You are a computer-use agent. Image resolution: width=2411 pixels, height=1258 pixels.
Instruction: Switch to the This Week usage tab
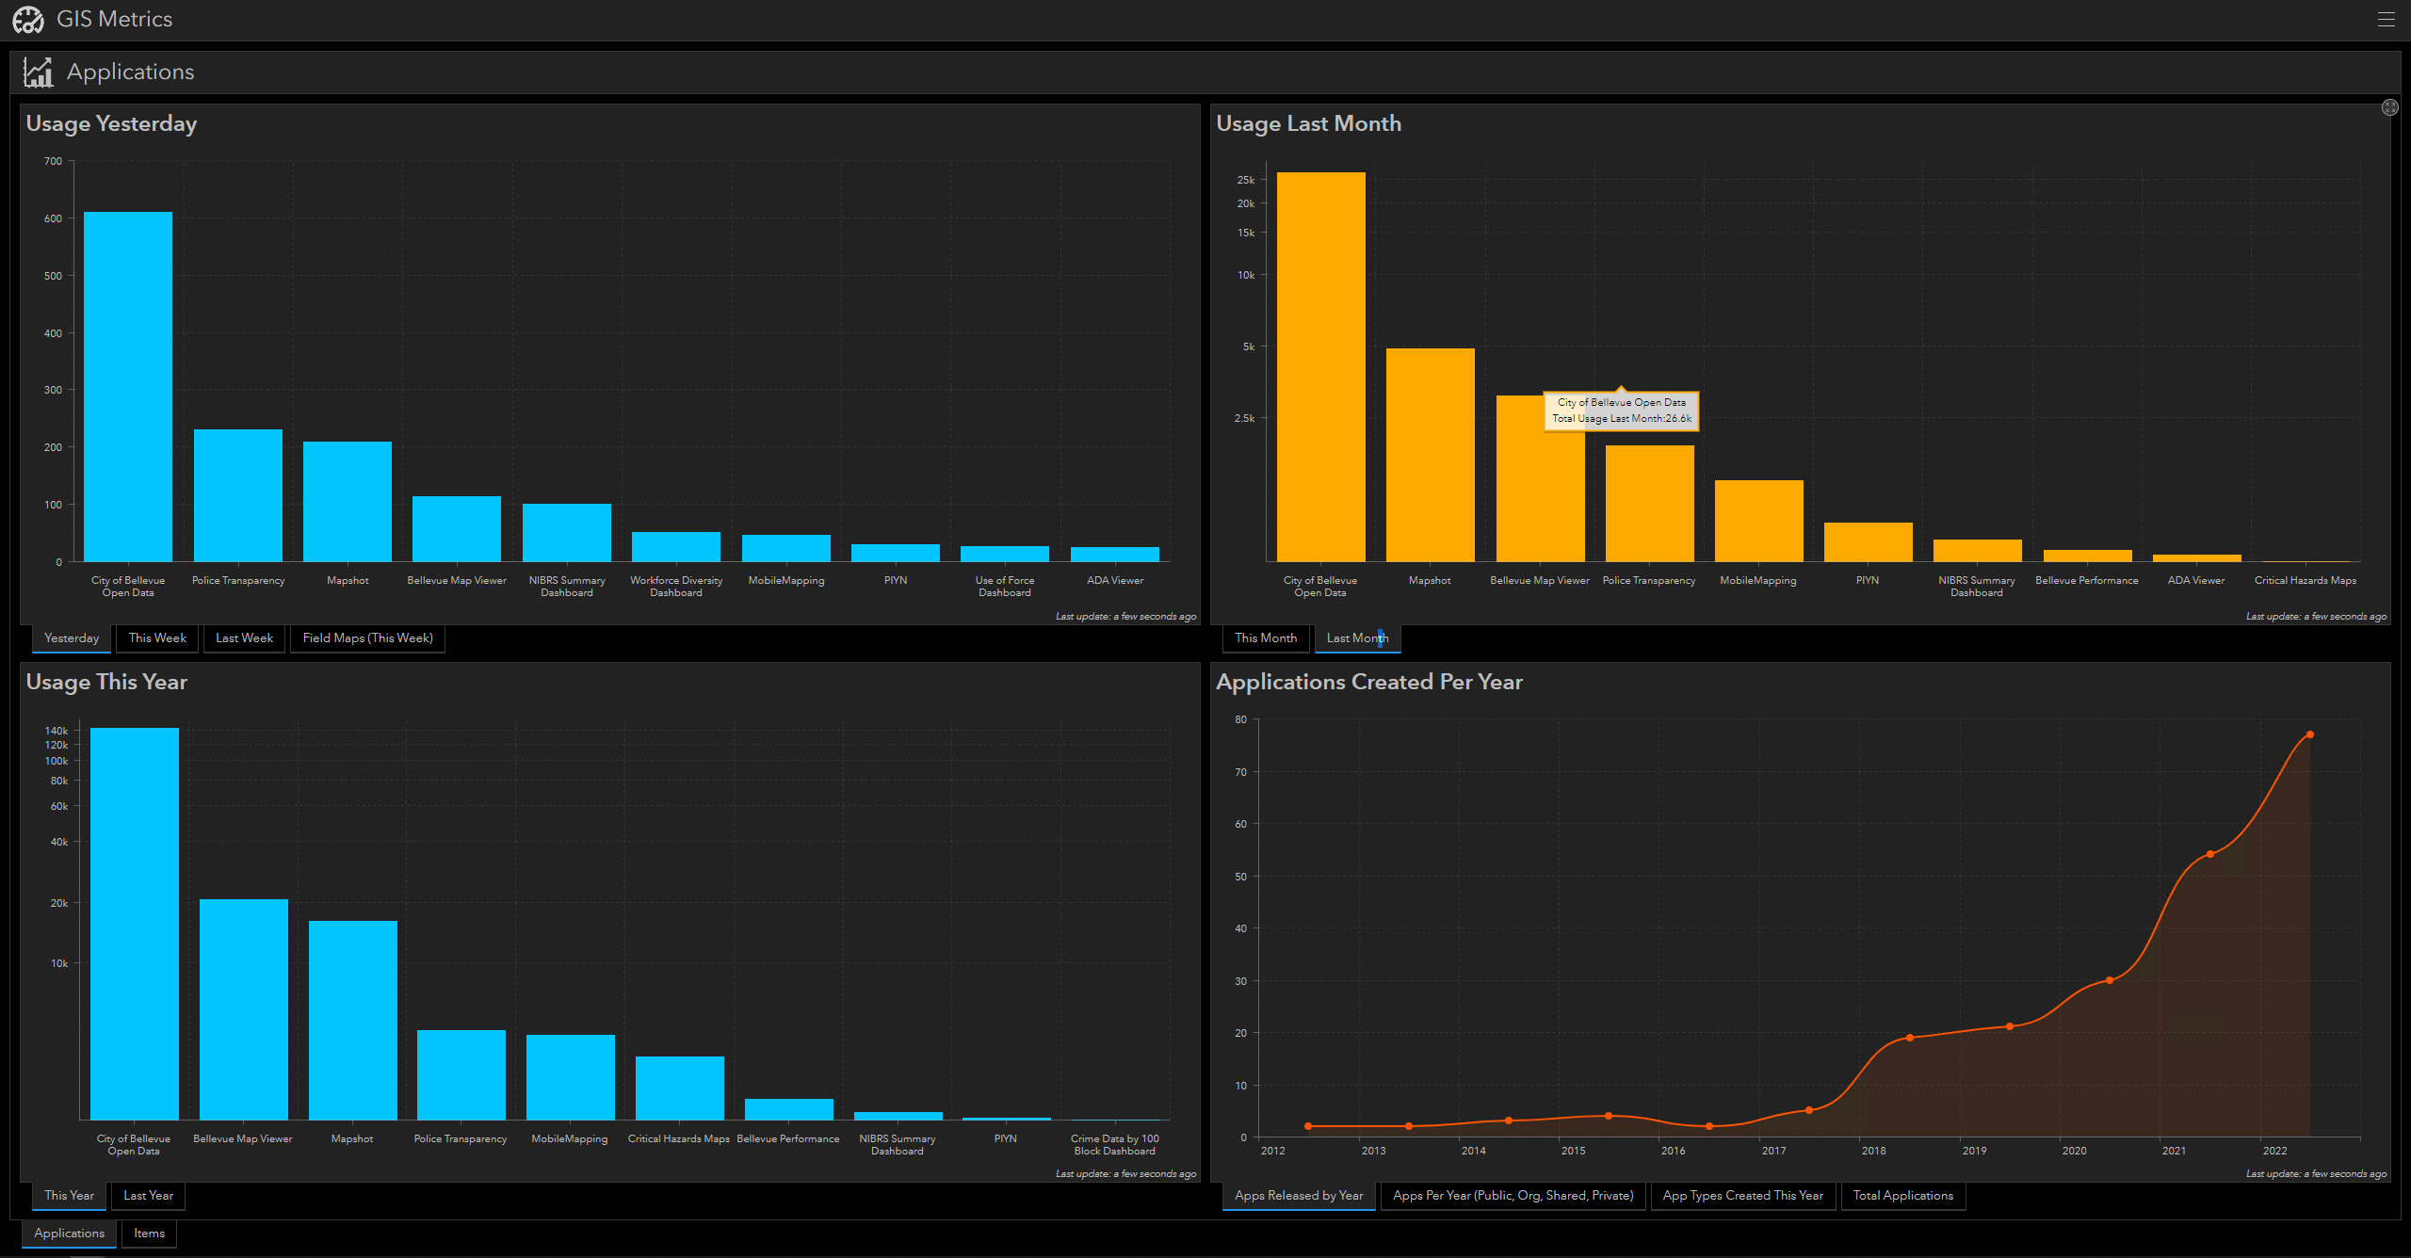tap(156, 637)
